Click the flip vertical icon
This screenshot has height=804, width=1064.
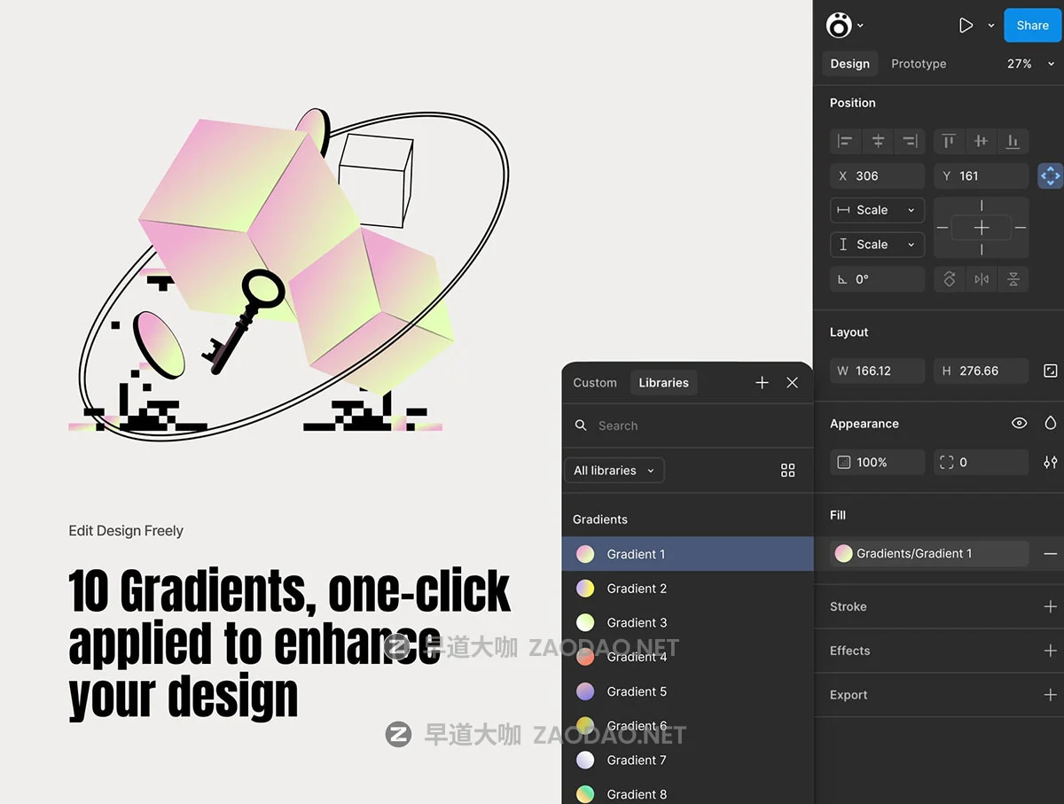click(1013, 278)
